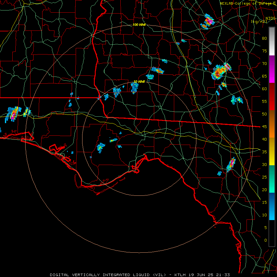This screenshot has height=277, width=277.
Task: Click the legend value 70
Action: pyautogui.click(x=264, y=64)
